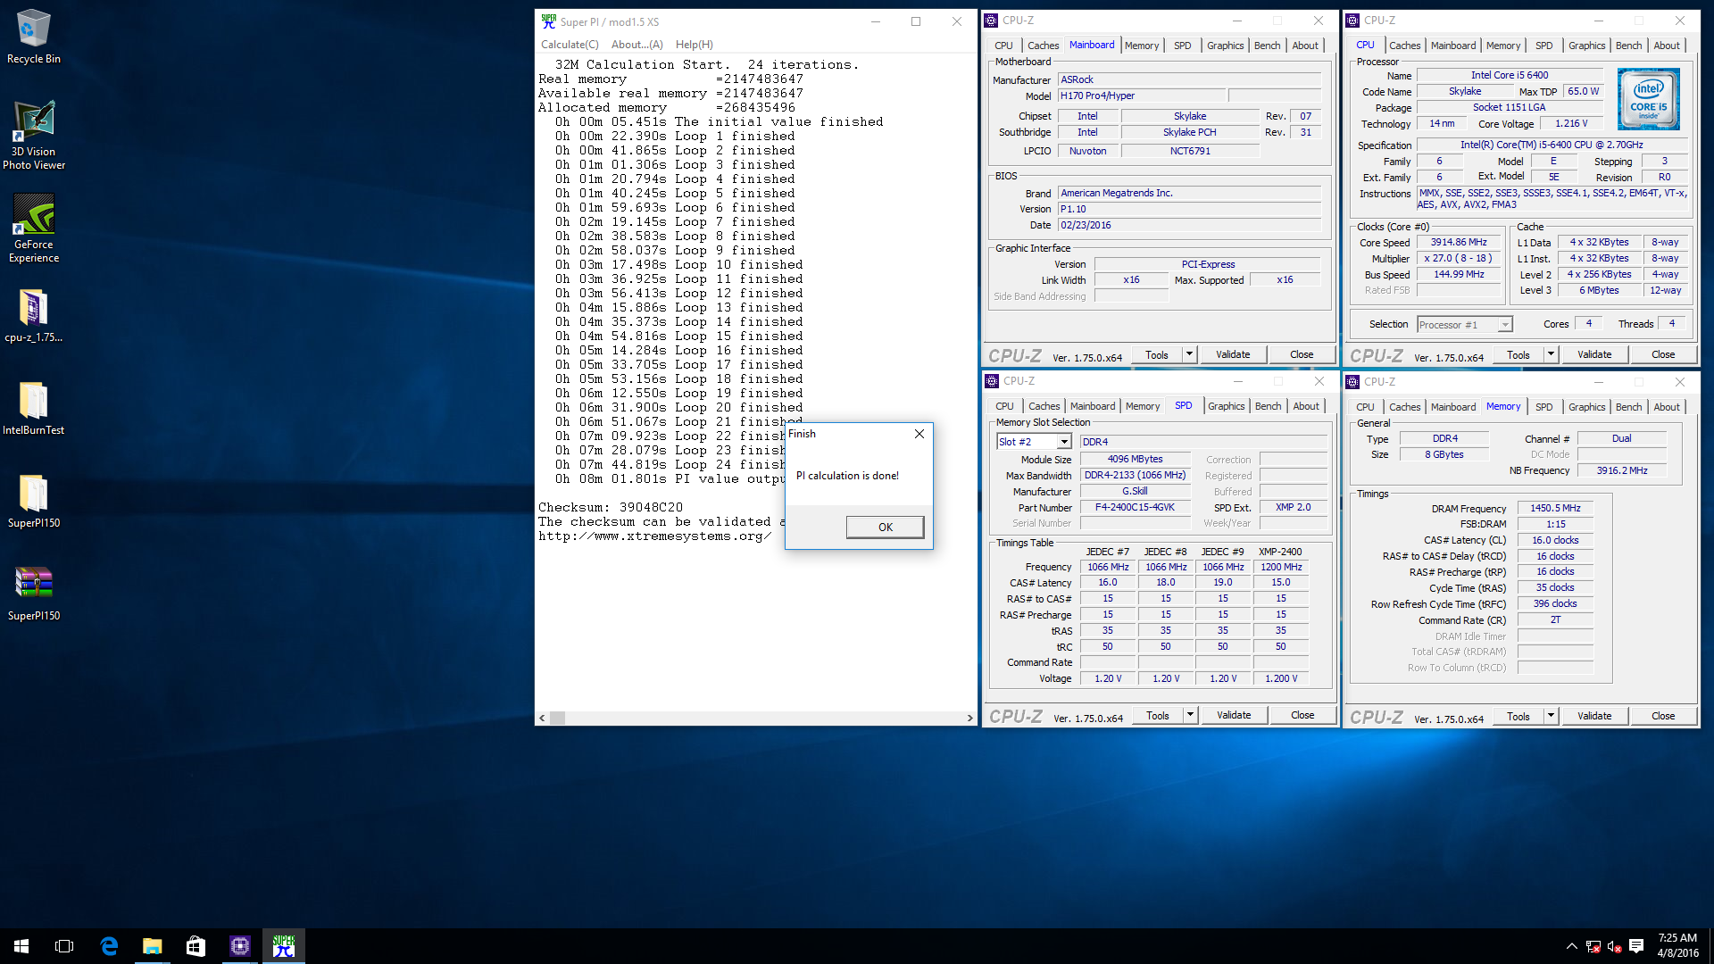Open About...(A) menu in Super PI

(x=637, y=45)
